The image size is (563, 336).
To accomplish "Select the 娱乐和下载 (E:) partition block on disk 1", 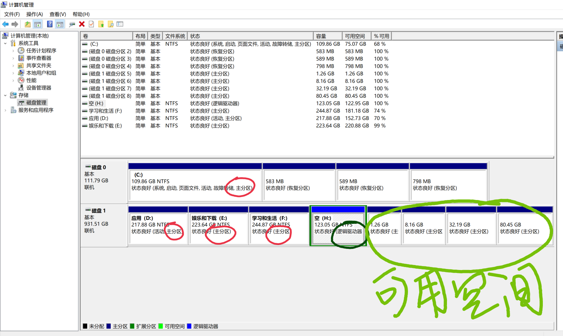I will (218, 225).
